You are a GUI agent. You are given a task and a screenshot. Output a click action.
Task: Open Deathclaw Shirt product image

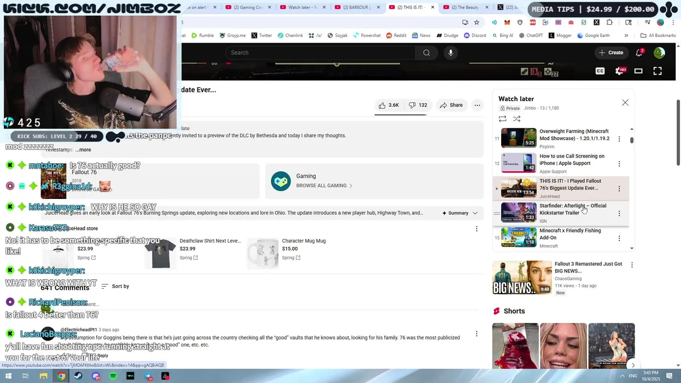[160, 253]
